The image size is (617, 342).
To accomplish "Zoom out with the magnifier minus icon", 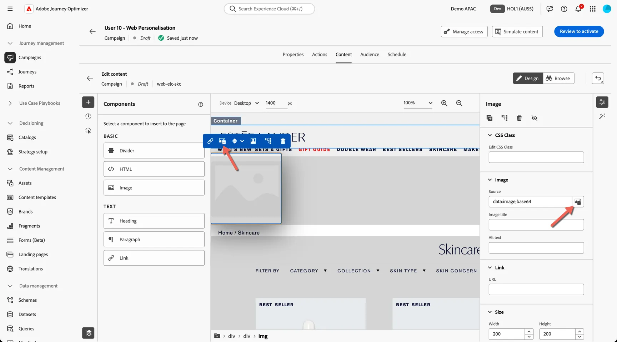I will (x=459, y=103).
